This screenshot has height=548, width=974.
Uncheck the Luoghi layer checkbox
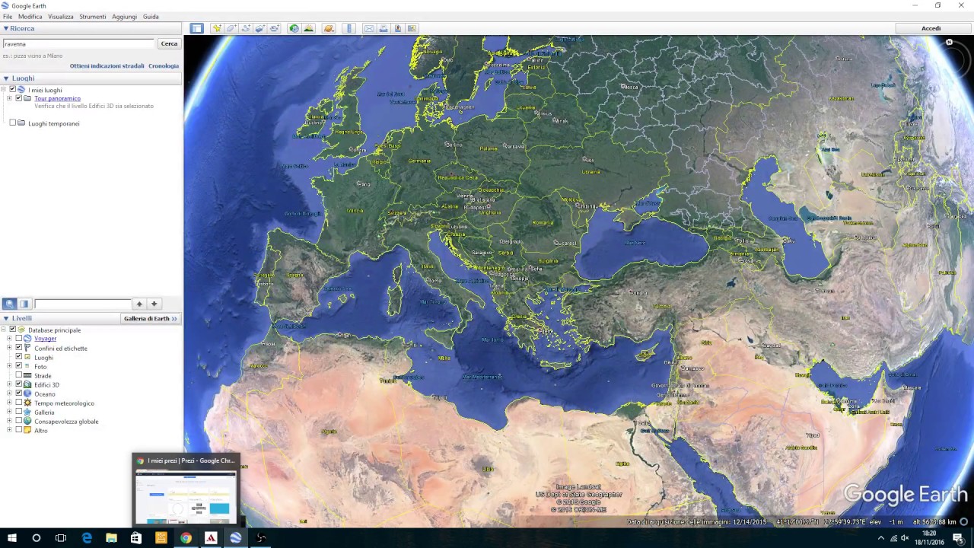[19, 357]
